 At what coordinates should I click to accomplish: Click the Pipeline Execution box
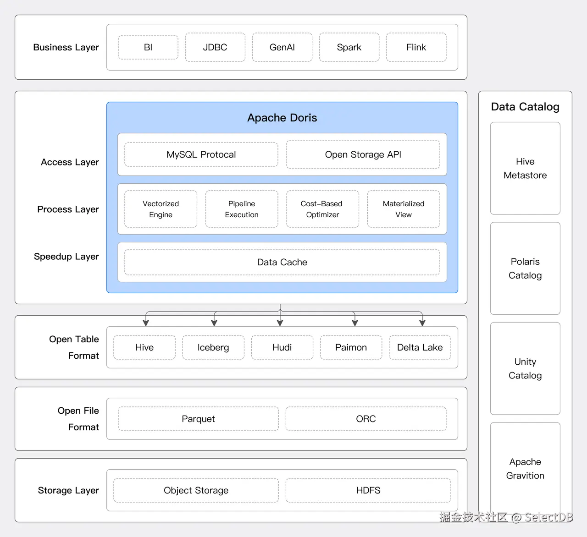coord(242,209)
